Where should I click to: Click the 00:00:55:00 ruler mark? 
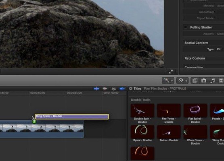tap(74, 93)
